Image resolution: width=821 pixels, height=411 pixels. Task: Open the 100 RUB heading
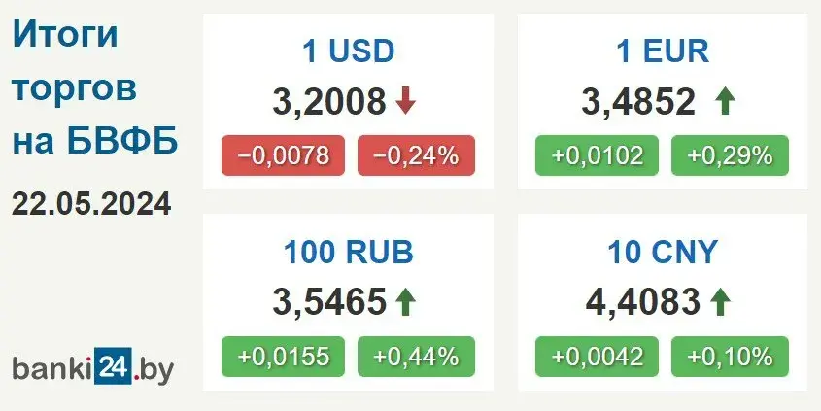point(348,253)
